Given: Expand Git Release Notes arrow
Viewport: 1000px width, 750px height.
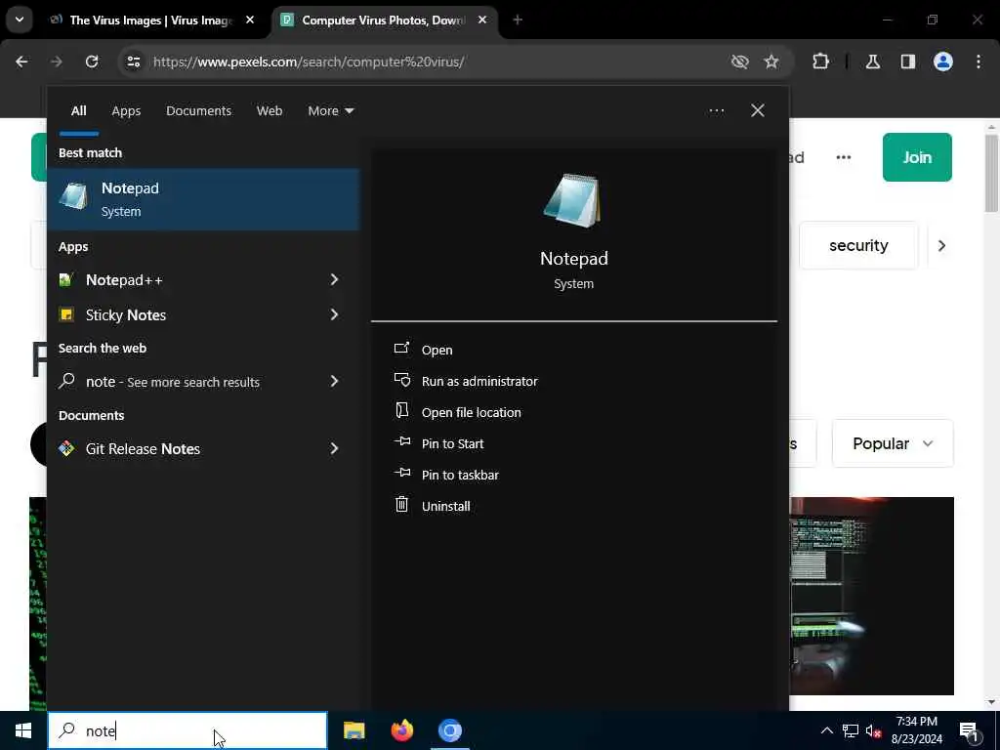Looking at the screenshot, I should point(334,448).
